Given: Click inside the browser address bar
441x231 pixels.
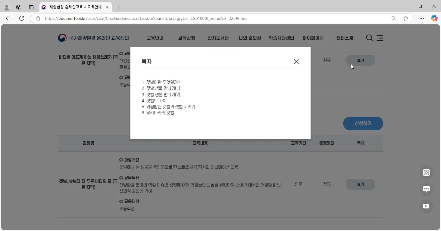Looking at the screenshot, I should point(181,18).
